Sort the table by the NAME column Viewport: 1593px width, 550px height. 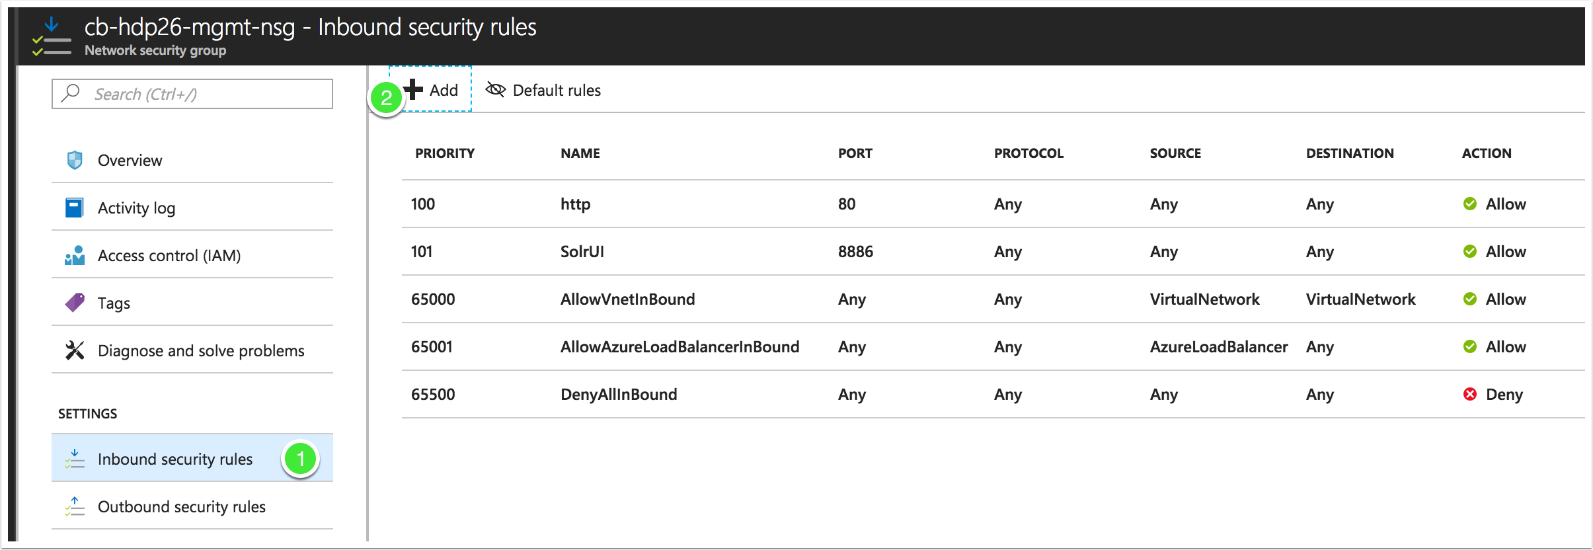pyautogui.click(x=579, y=153)
